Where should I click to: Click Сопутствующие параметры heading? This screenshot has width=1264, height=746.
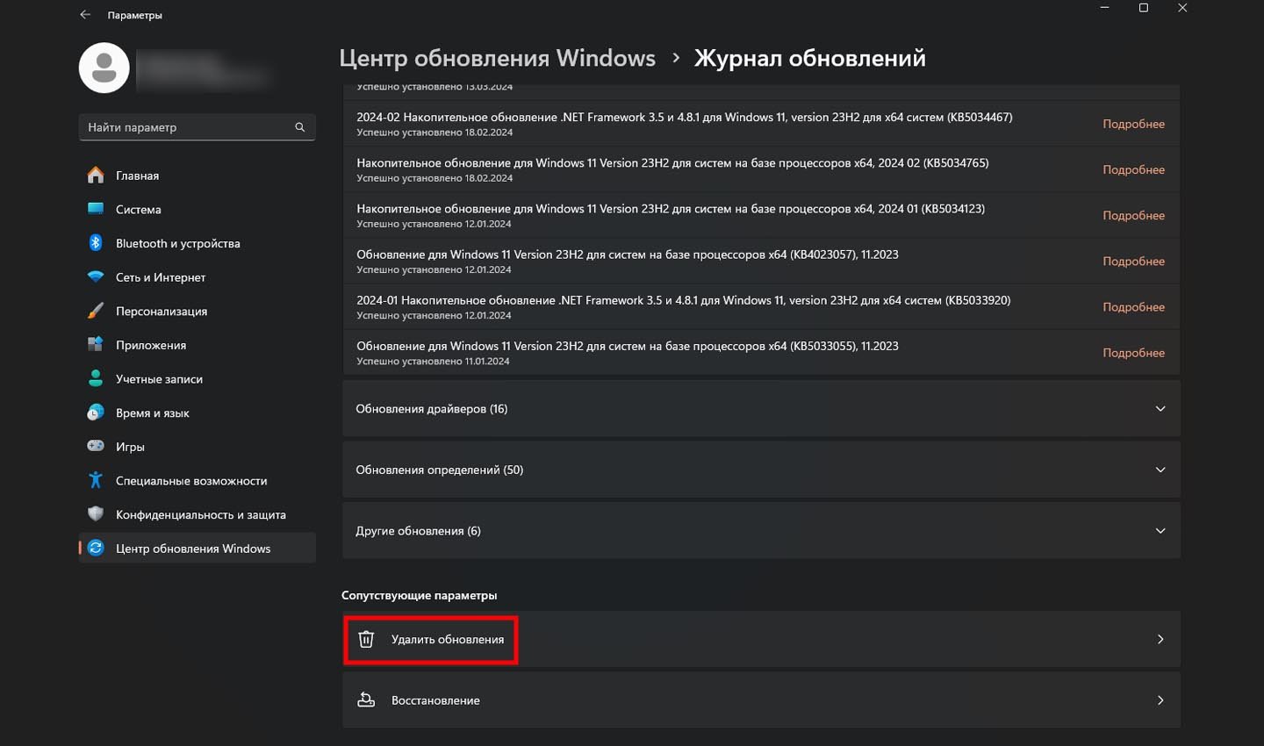[x=419, y=595]
